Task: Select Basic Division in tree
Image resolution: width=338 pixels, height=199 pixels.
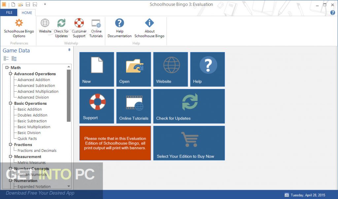Action: [29, 133]
